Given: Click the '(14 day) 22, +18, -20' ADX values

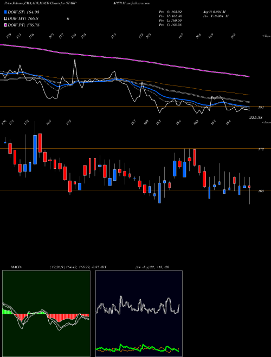Looking at the screenshot, I should tap(152, 267).
